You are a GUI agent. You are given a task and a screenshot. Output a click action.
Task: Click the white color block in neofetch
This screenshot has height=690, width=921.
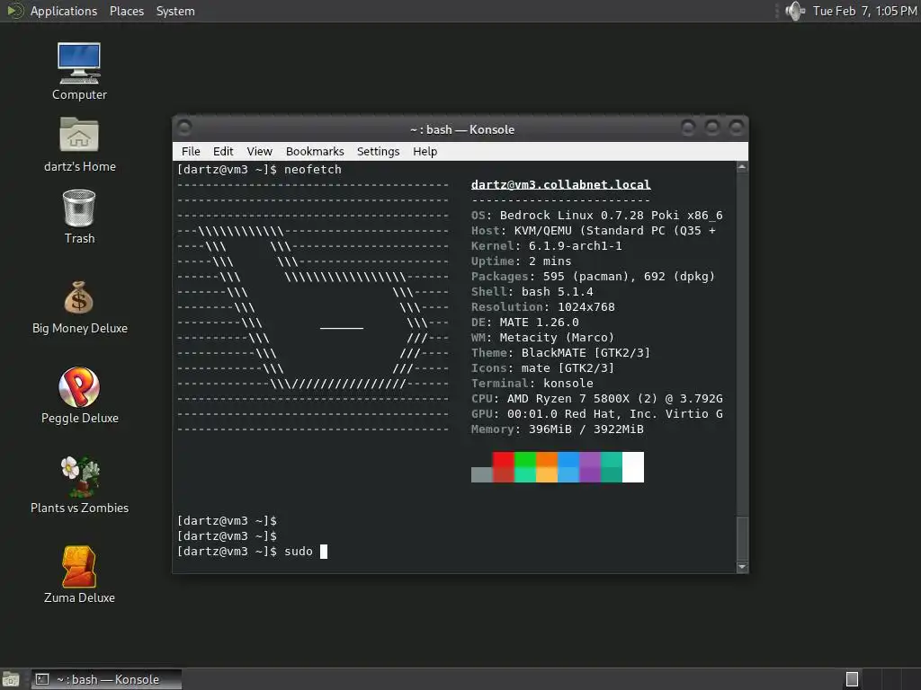coord(633,467)
